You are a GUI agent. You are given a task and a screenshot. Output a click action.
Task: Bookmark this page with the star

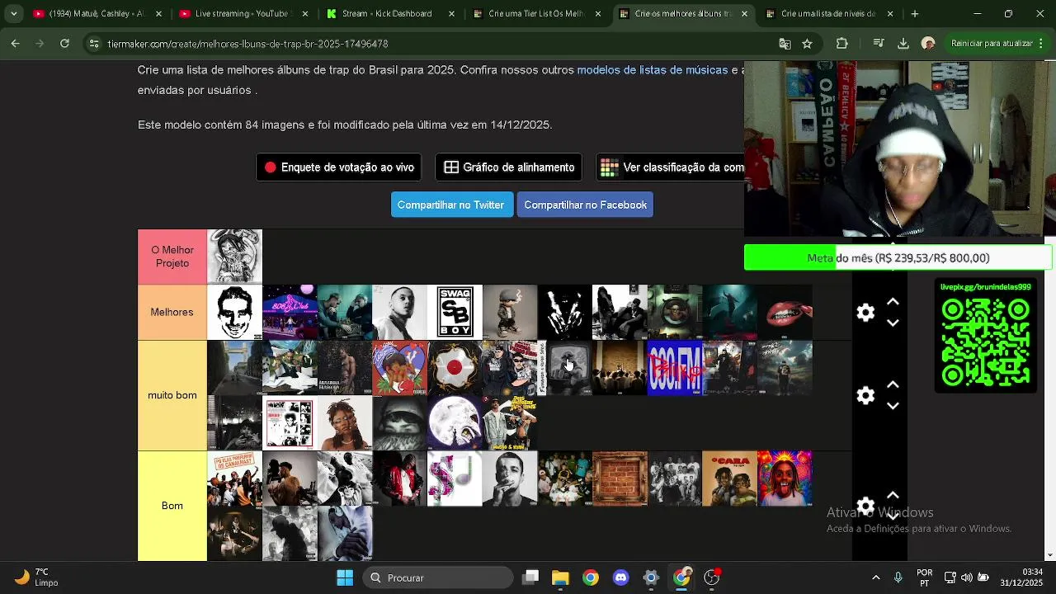click(807, 44)
